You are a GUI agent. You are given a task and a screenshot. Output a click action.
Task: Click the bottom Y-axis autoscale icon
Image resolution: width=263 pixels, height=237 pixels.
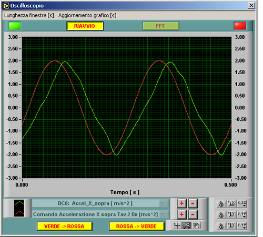[231, 226]
